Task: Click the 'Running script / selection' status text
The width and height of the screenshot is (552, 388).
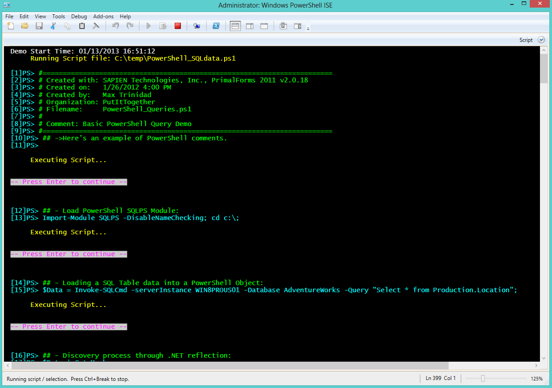Action: point(68,379)
